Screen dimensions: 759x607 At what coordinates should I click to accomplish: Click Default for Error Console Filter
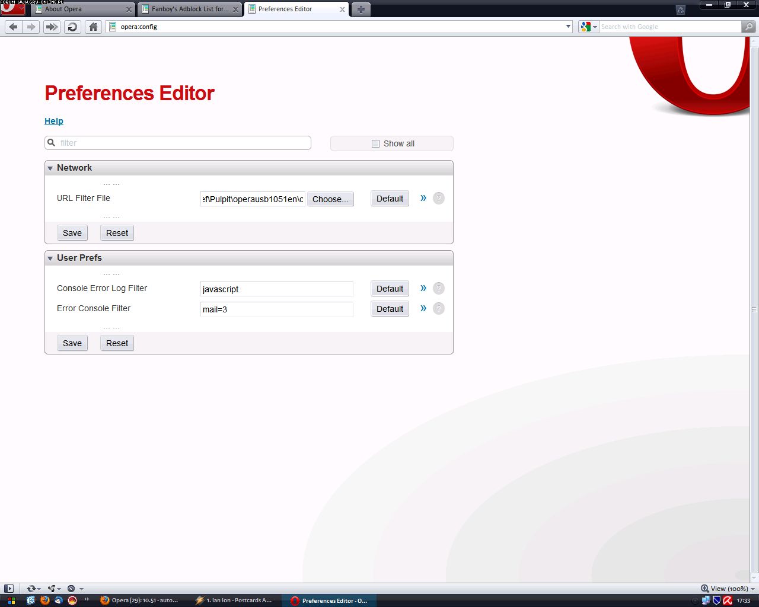(x=390, y=309)
